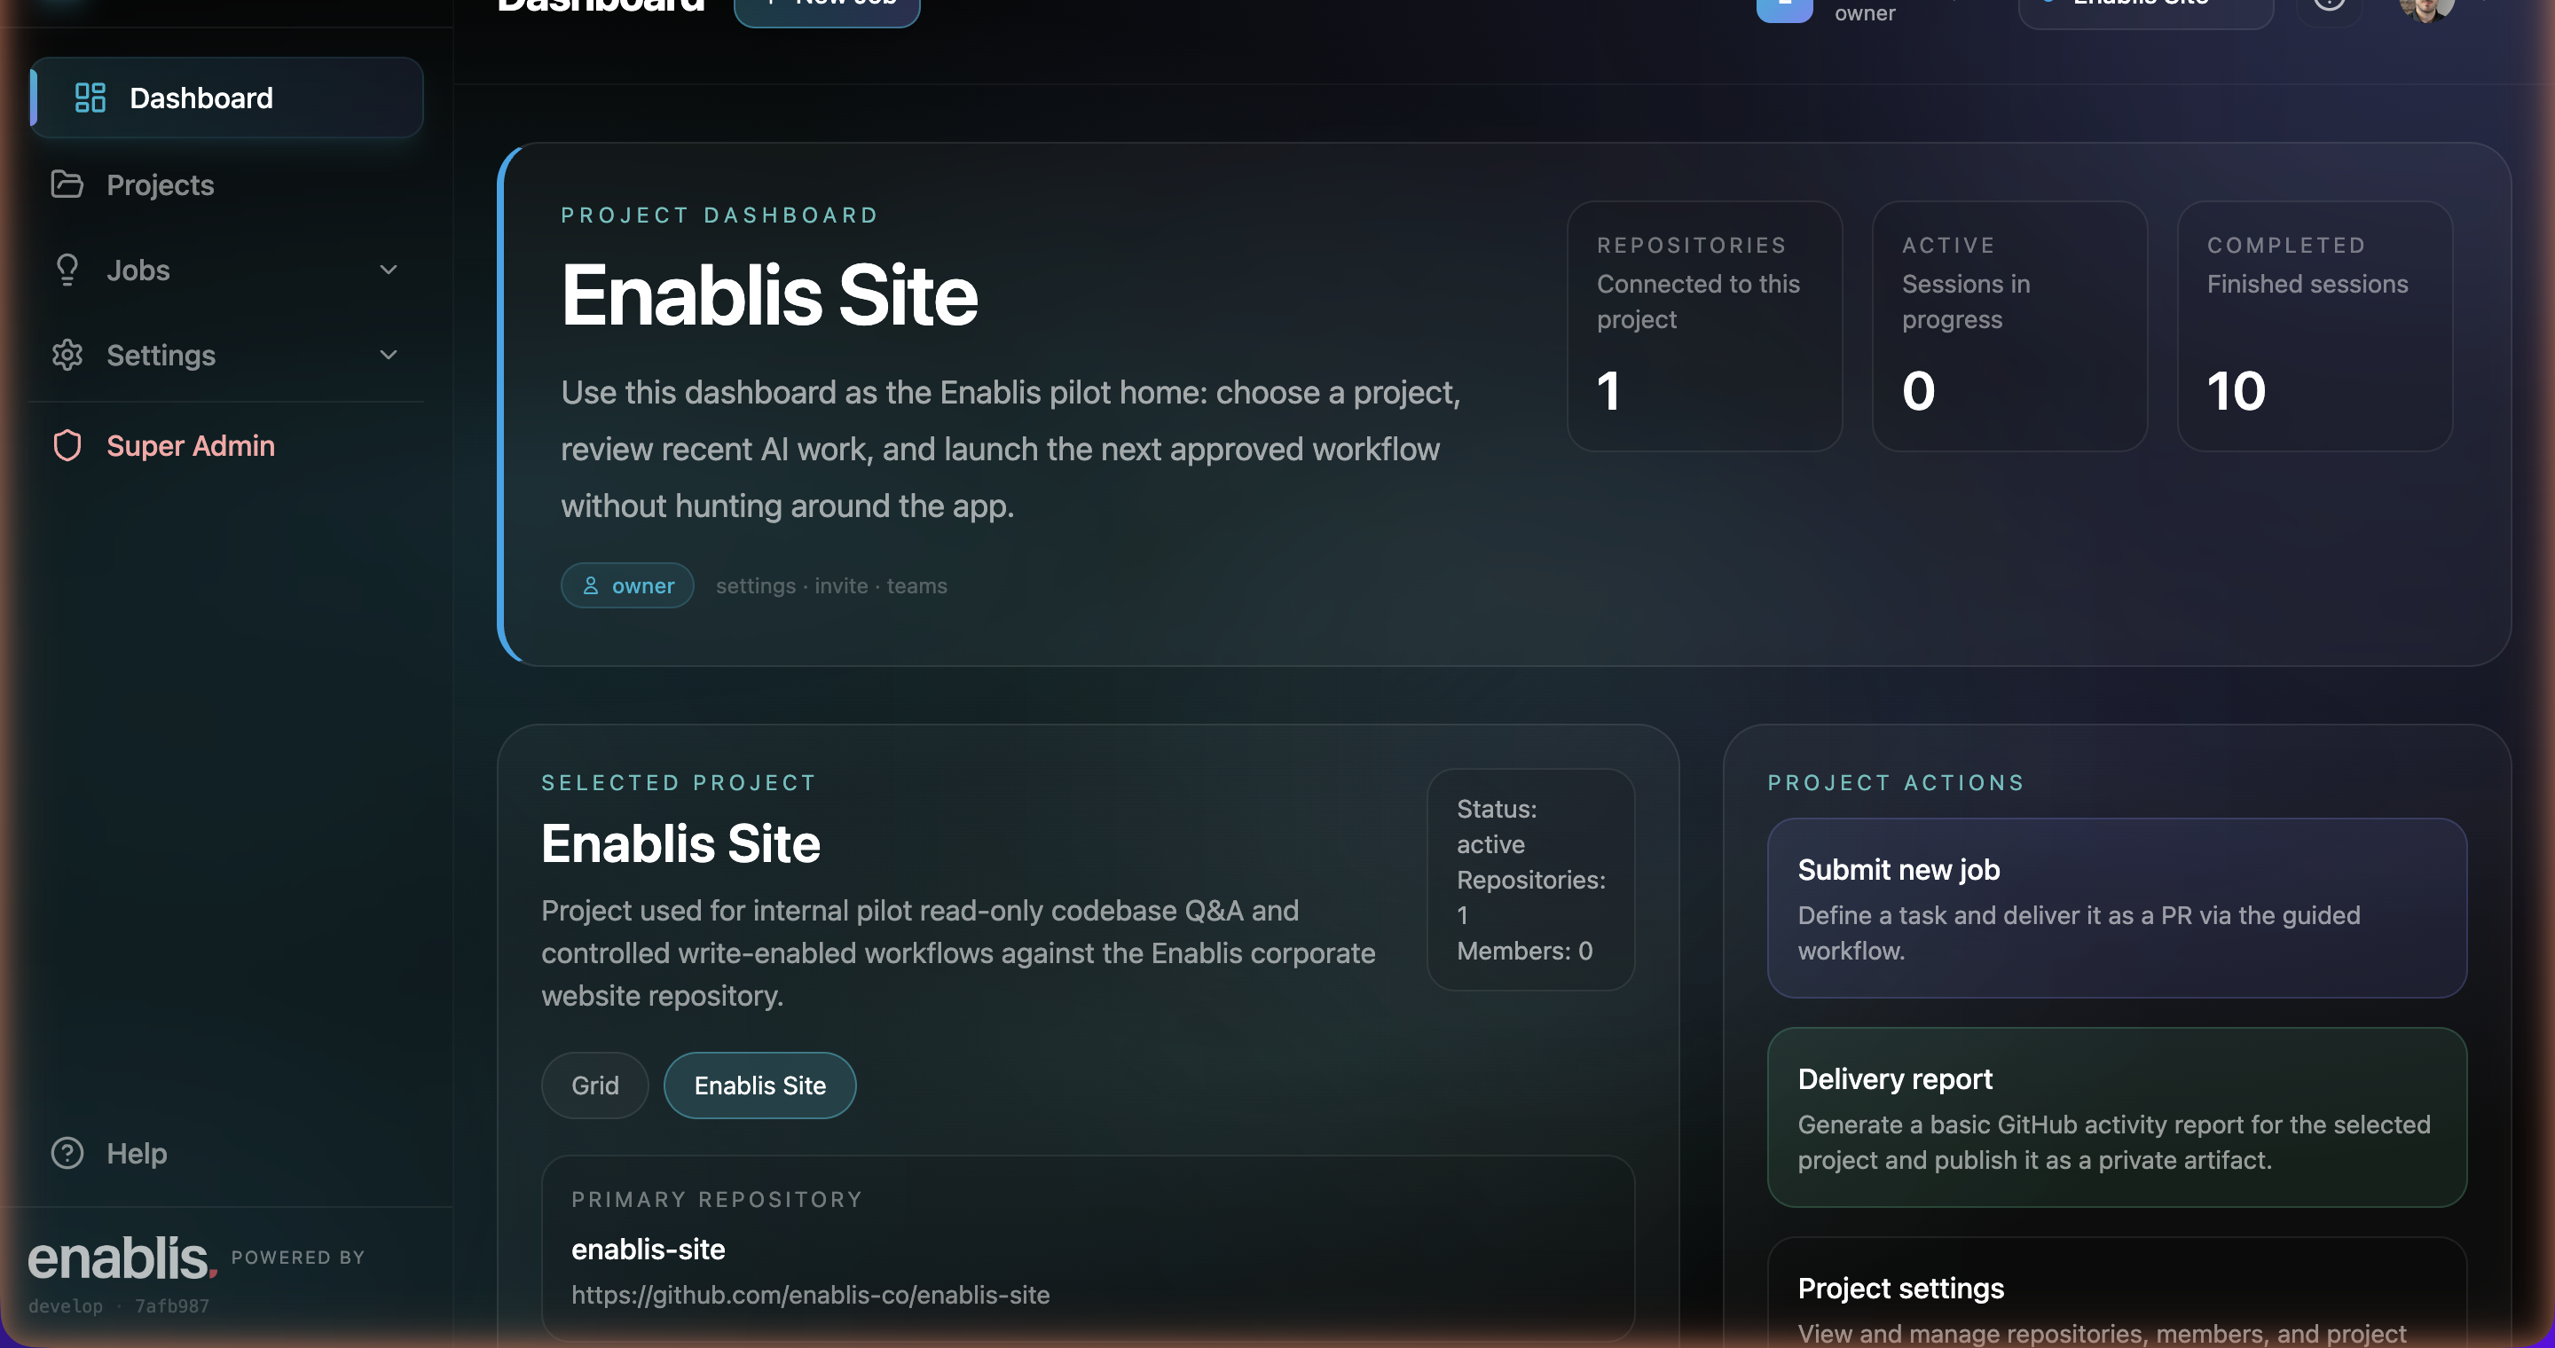The image size is (2555, 1348).
Task: Click the blue workspace tile beside owner
Action: pyautogui.click(x=1784, y=8)
